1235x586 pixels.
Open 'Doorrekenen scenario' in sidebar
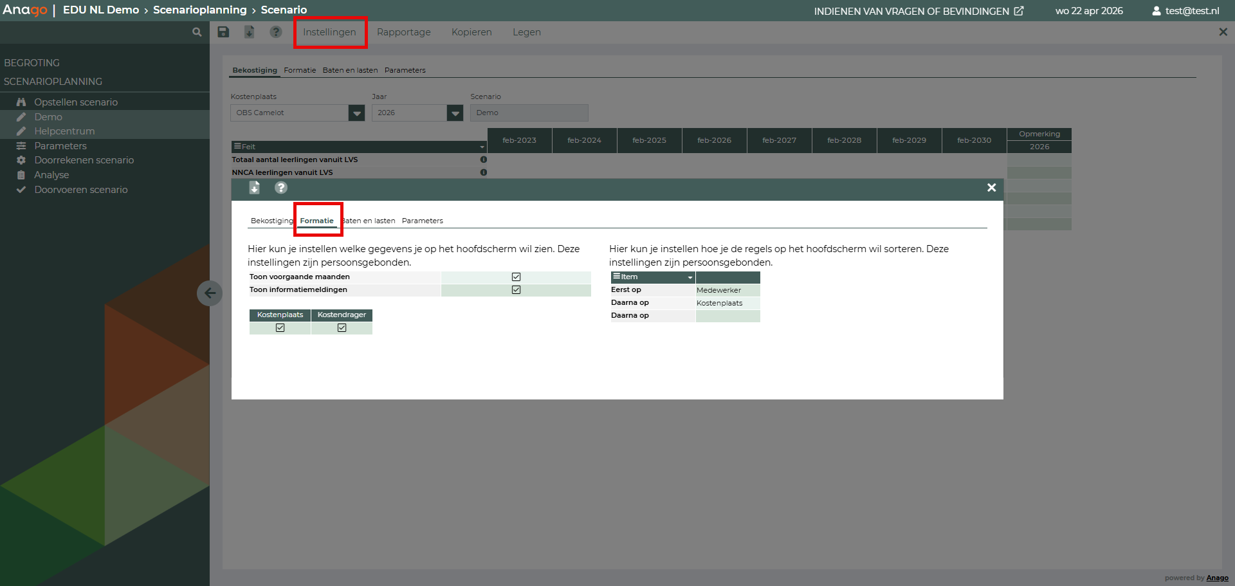click(x=84, y=160)
